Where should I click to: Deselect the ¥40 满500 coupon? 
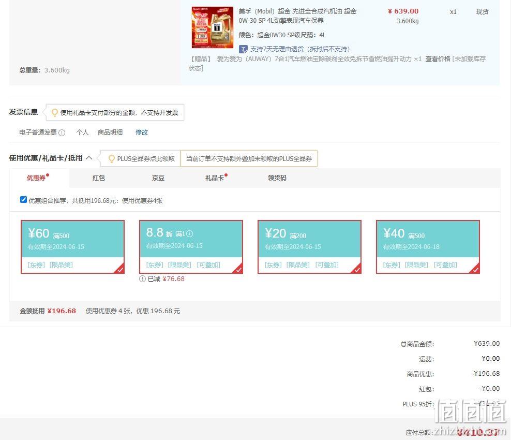(428, 247)
